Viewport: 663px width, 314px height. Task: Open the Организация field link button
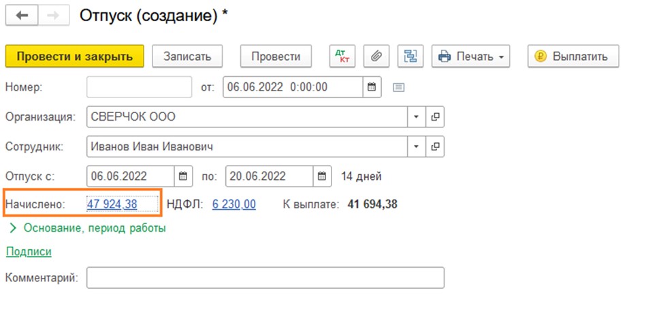point(435,116)
